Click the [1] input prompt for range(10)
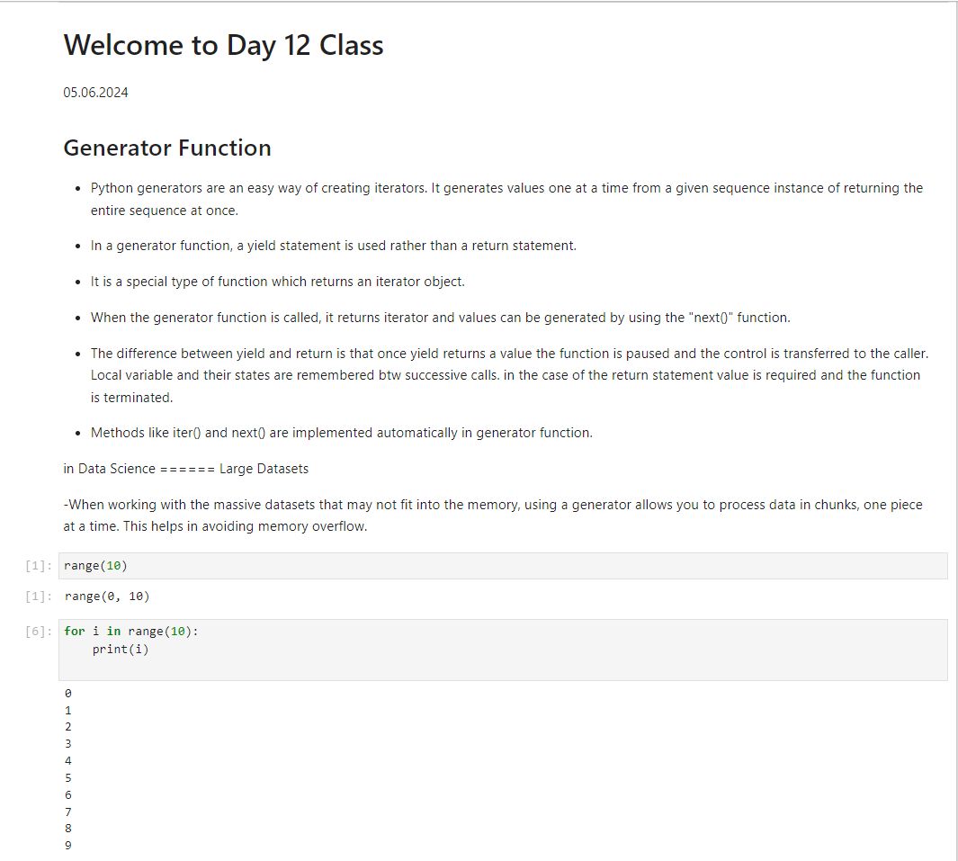The width and height of the screenshot is (958, 861). click(x=39, y=566)
